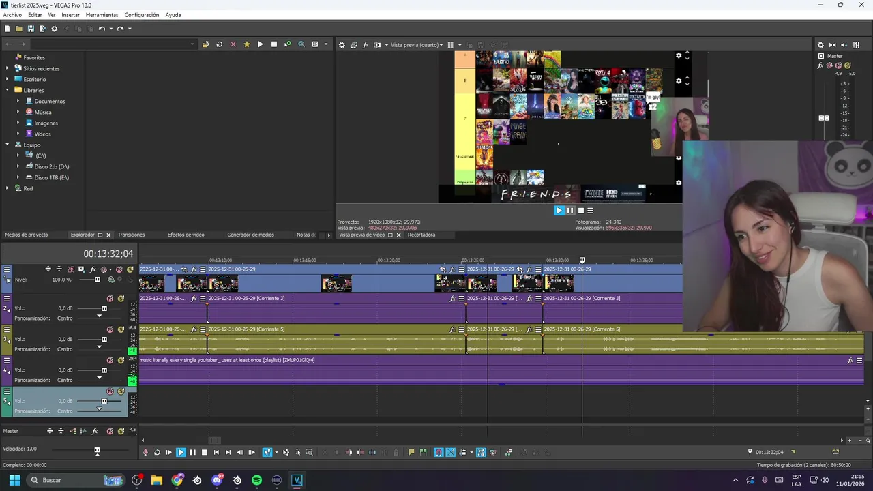This screenshot has height=491, width=873.
Task: Open track 1 FX button
Action: 93,269
